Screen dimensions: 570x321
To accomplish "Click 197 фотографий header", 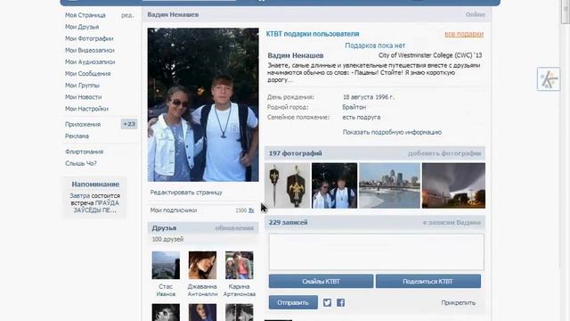I will coord(295,153).
